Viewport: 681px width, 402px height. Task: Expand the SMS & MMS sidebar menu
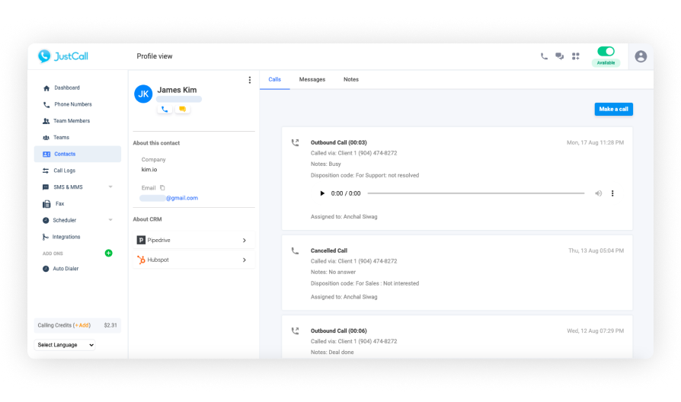110,187
